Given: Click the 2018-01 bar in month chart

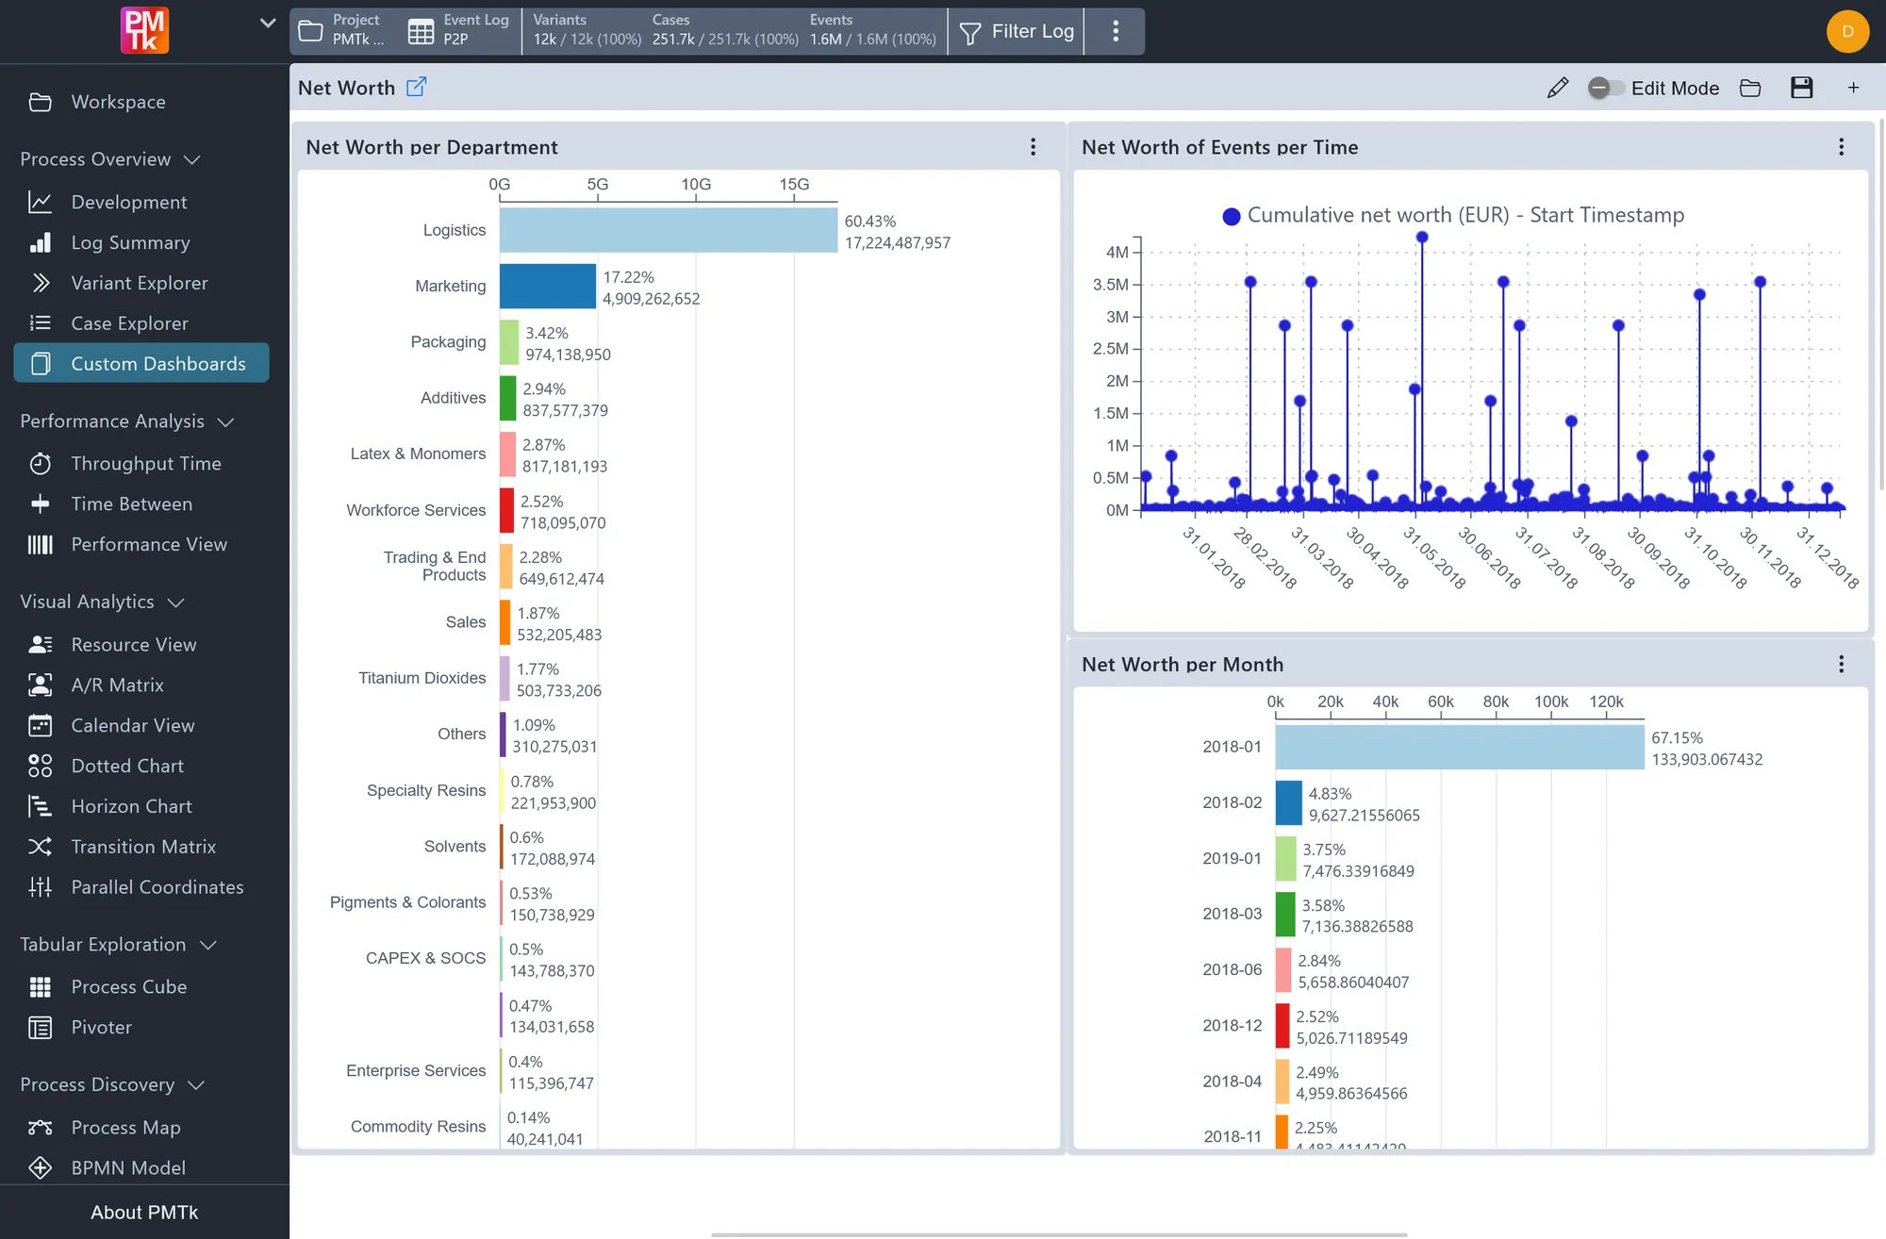Looking at the screenshot, I should coord(1459,747).
